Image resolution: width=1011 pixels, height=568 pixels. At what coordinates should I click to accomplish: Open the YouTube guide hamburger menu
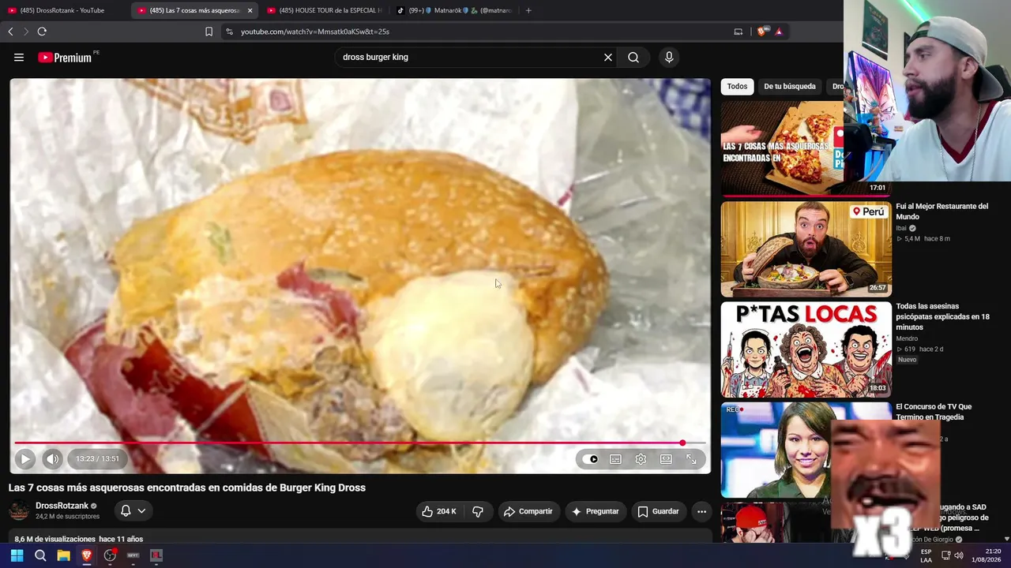pos(19,57)
